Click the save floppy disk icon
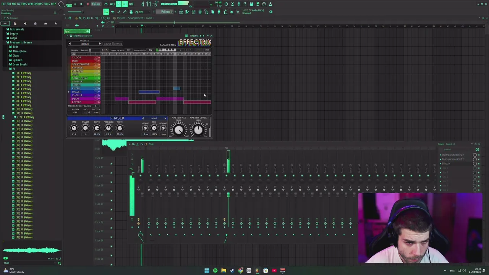The height and width of the screenshot is (275, 489). point(251,4)
